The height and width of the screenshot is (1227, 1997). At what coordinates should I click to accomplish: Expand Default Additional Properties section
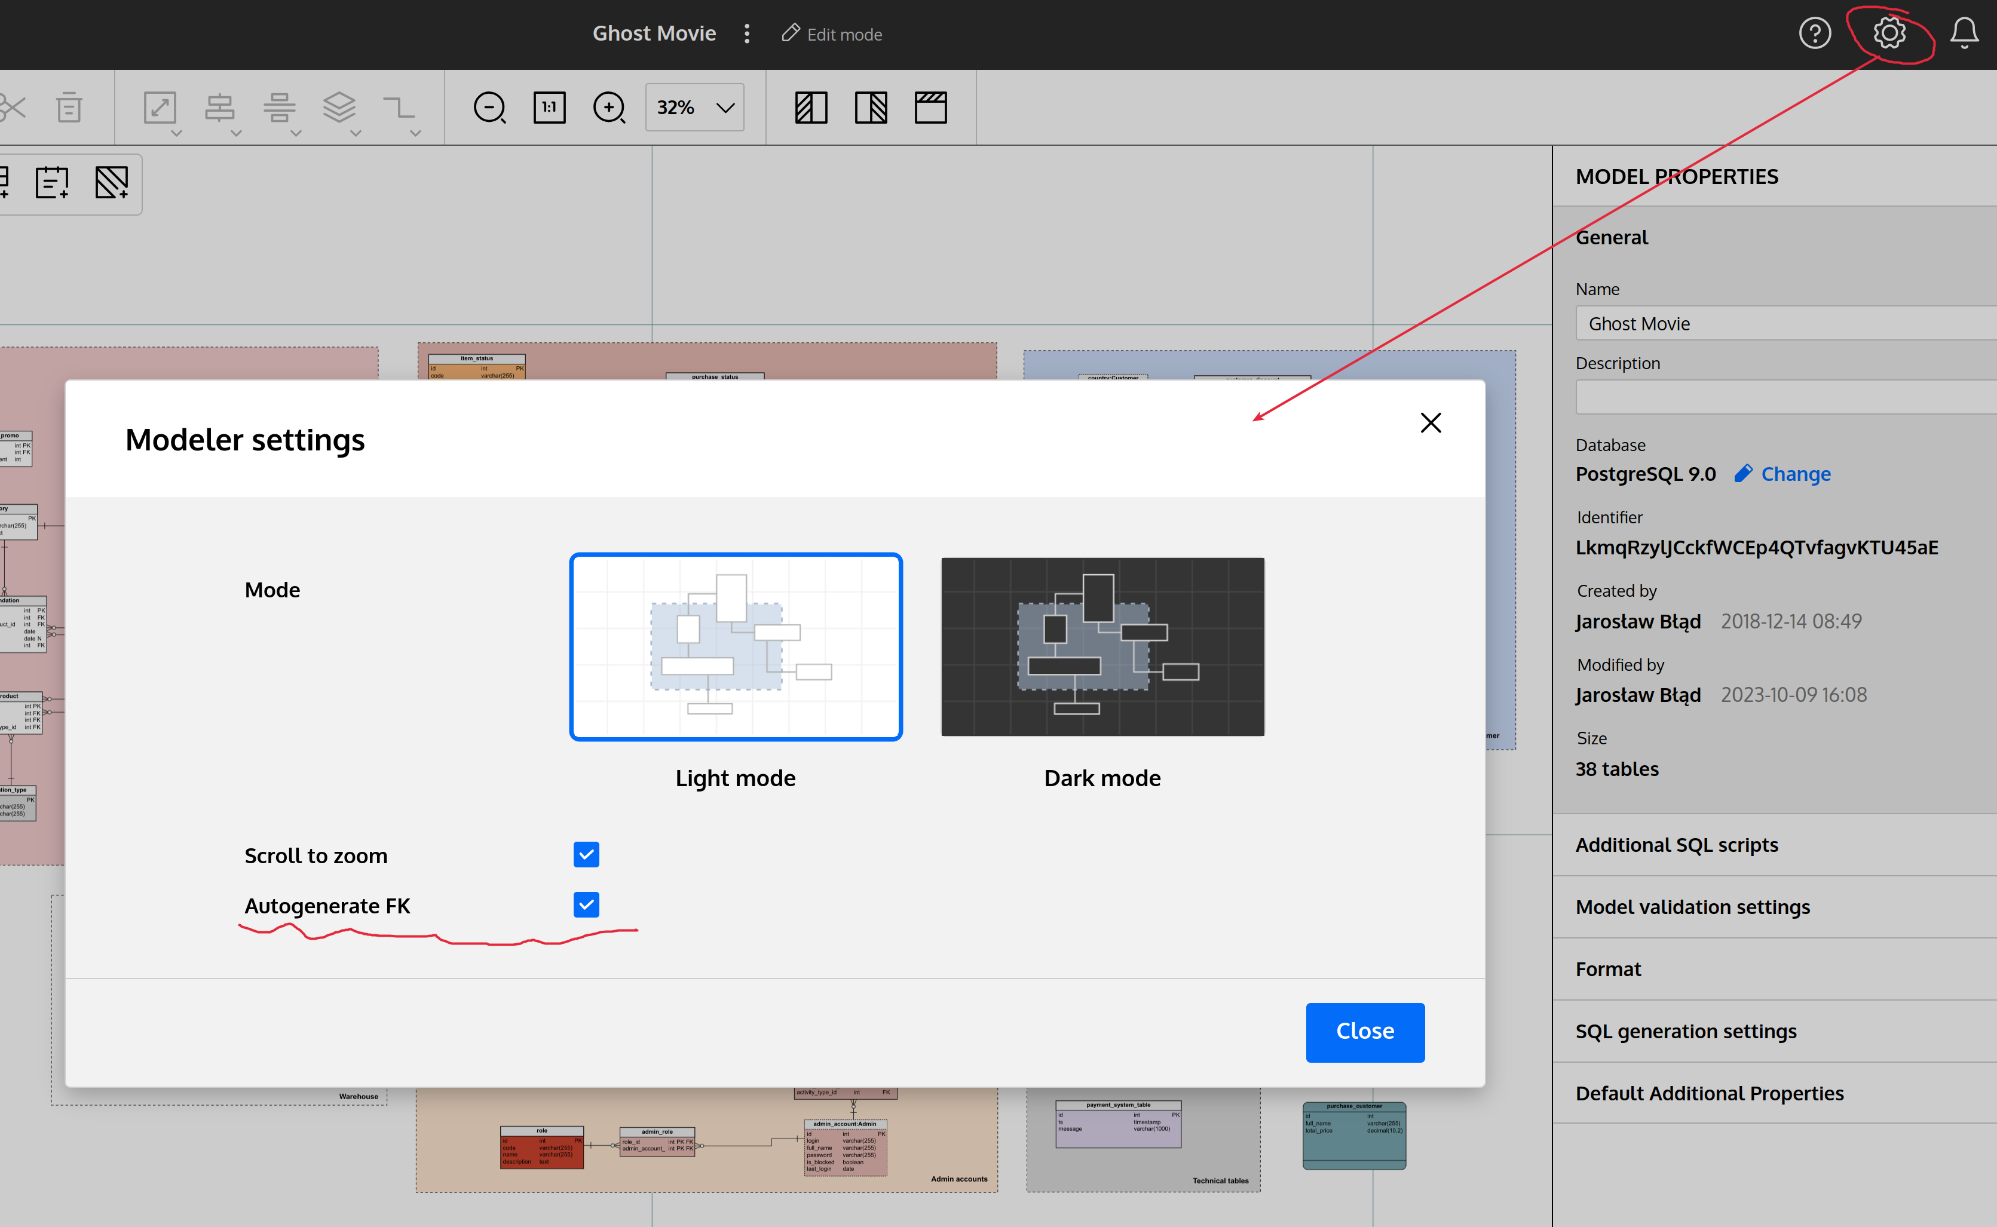pyautogui.click(x=1775, y=1093)
